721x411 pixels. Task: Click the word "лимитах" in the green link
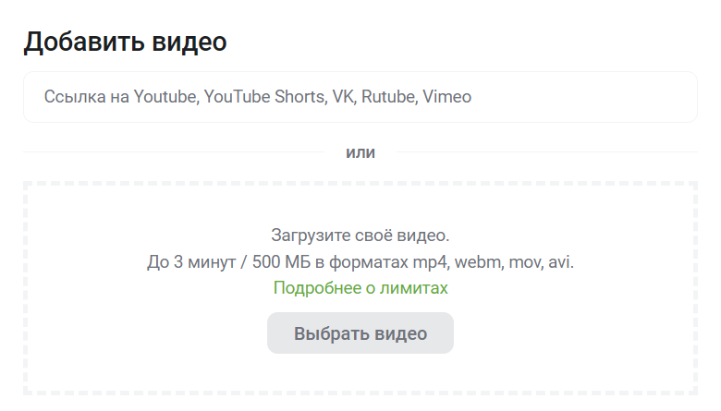click(414, 288)
